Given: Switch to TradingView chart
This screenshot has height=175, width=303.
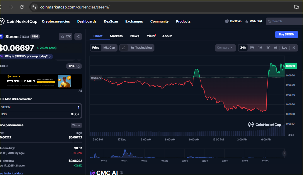Looking at the screenshot, I should click(x=142, y=48).
